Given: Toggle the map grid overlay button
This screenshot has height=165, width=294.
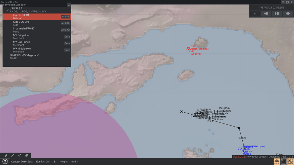Looking at the screenshot, I should click(x=290, y=162).
